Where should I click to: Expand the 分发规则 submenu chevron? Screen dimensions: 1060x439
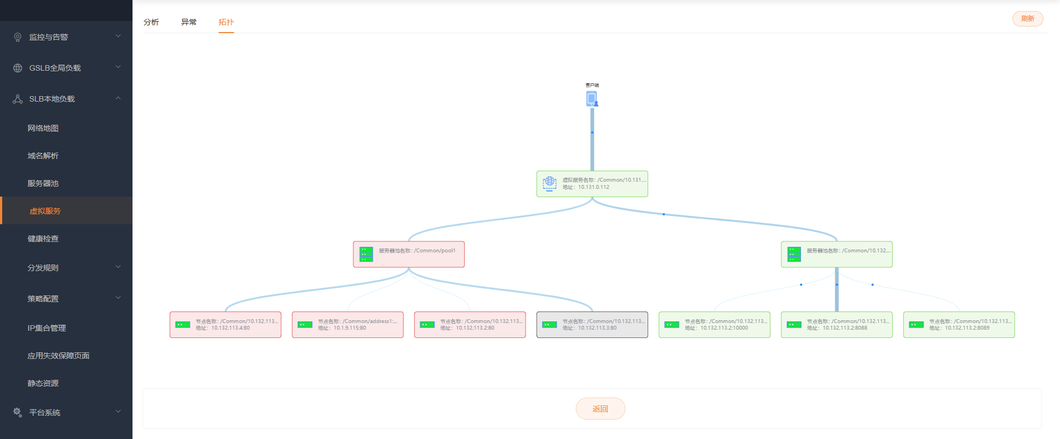(x=118, y=267)
